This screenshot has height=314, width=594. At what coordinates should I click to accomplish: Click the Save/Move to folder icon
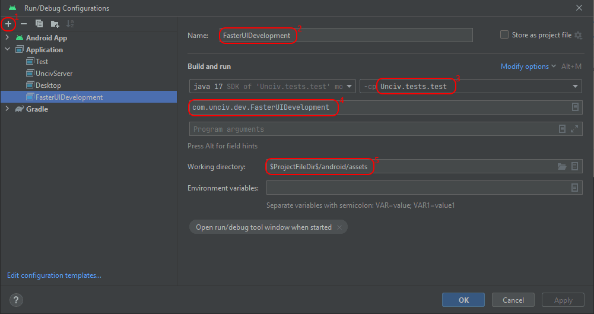(55, 24)
